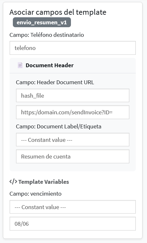
Task: Edit the Resumen de cuenta input field
Action: 73,156
